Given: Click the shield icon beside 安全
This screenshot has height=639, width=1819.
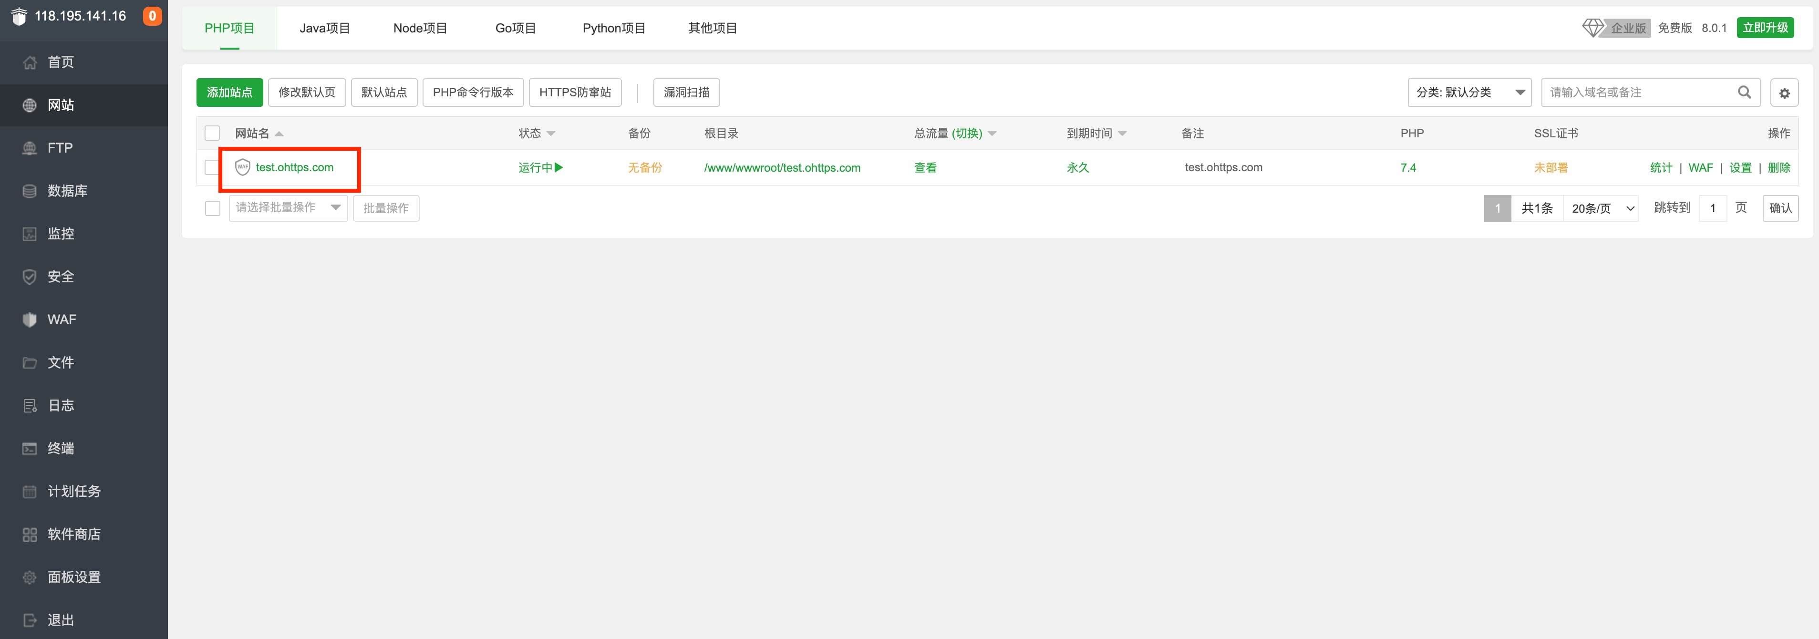Looking at the screenshot, I should [30, 277].
